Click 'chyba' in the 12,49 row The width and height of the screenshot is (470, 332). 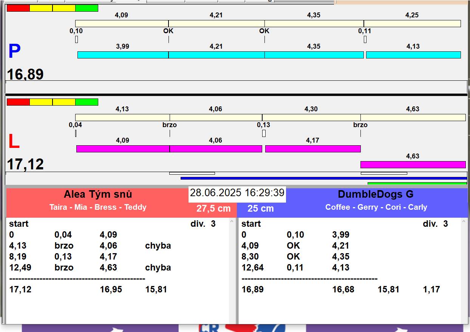click(x=158, y=267)
